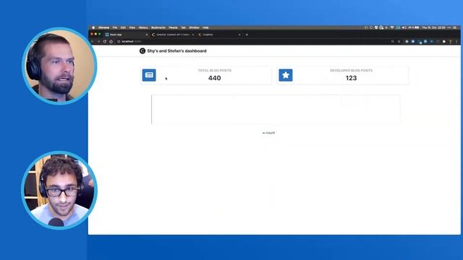Click the top presenter's webcam bubble
The image size is (463, 260).
[59, 66]
